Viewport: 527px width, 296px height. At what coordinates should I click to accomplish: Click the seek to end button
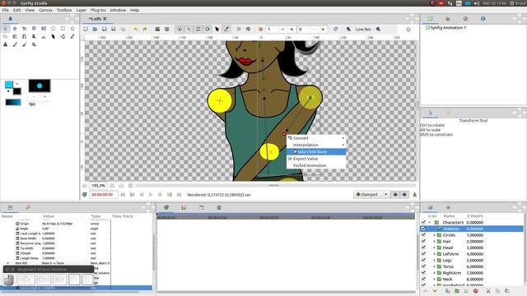pyautogui.click(x=179, y=195)
